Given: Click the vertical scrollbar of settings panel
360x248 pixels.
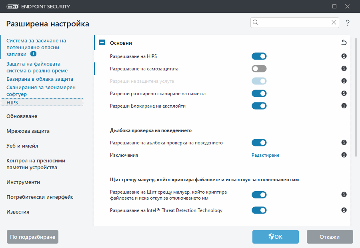Looking at the screenshot, I should [x=356, y=98].
